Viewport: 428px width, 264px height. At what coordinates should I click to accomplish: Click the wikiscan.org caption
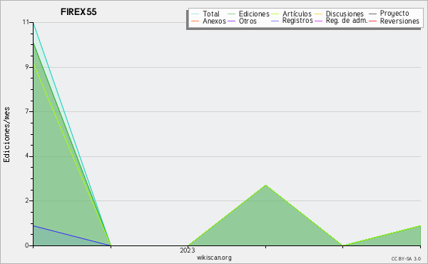tap(214, 258)
